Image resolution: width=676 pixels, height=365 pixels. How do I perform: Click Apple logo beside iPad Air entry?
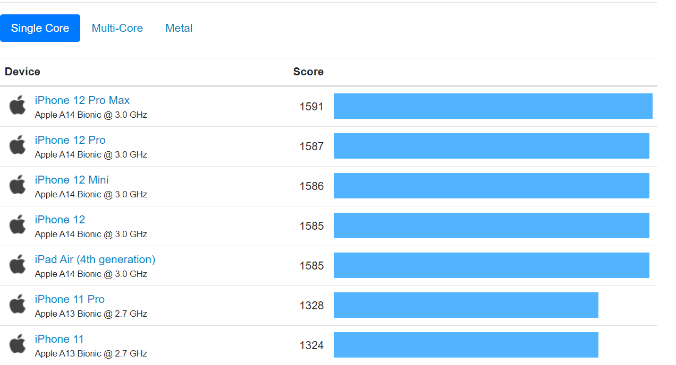(x=18, y=265)
